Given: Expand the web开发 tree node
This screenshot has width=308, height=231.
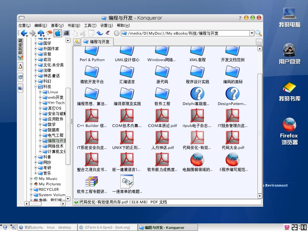Looking at the screenshot, I should tap(40, 97).
